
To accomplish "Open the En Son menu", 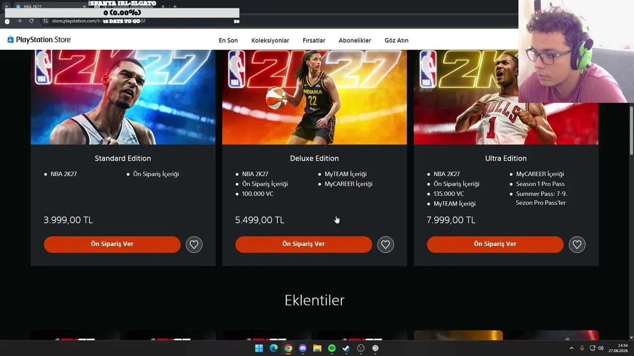I will tap(228, 41).
